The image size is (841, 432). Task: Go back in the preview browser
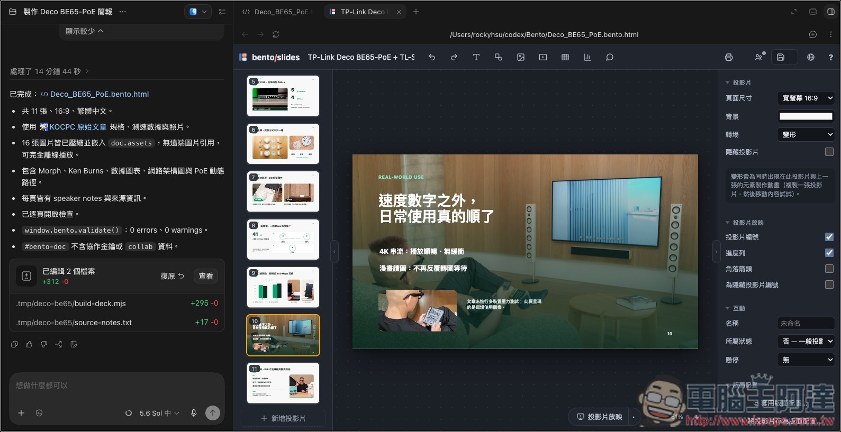tap(245, 34)
